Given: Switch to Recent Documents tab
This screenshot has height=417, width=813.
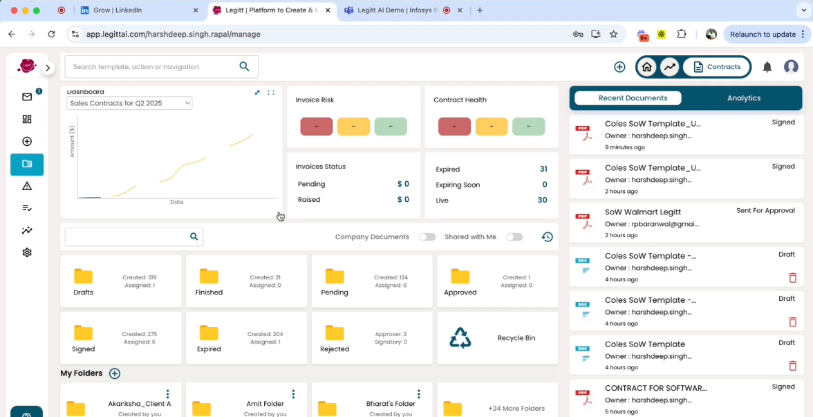Looking at the screenshot, I should point(628,98).
